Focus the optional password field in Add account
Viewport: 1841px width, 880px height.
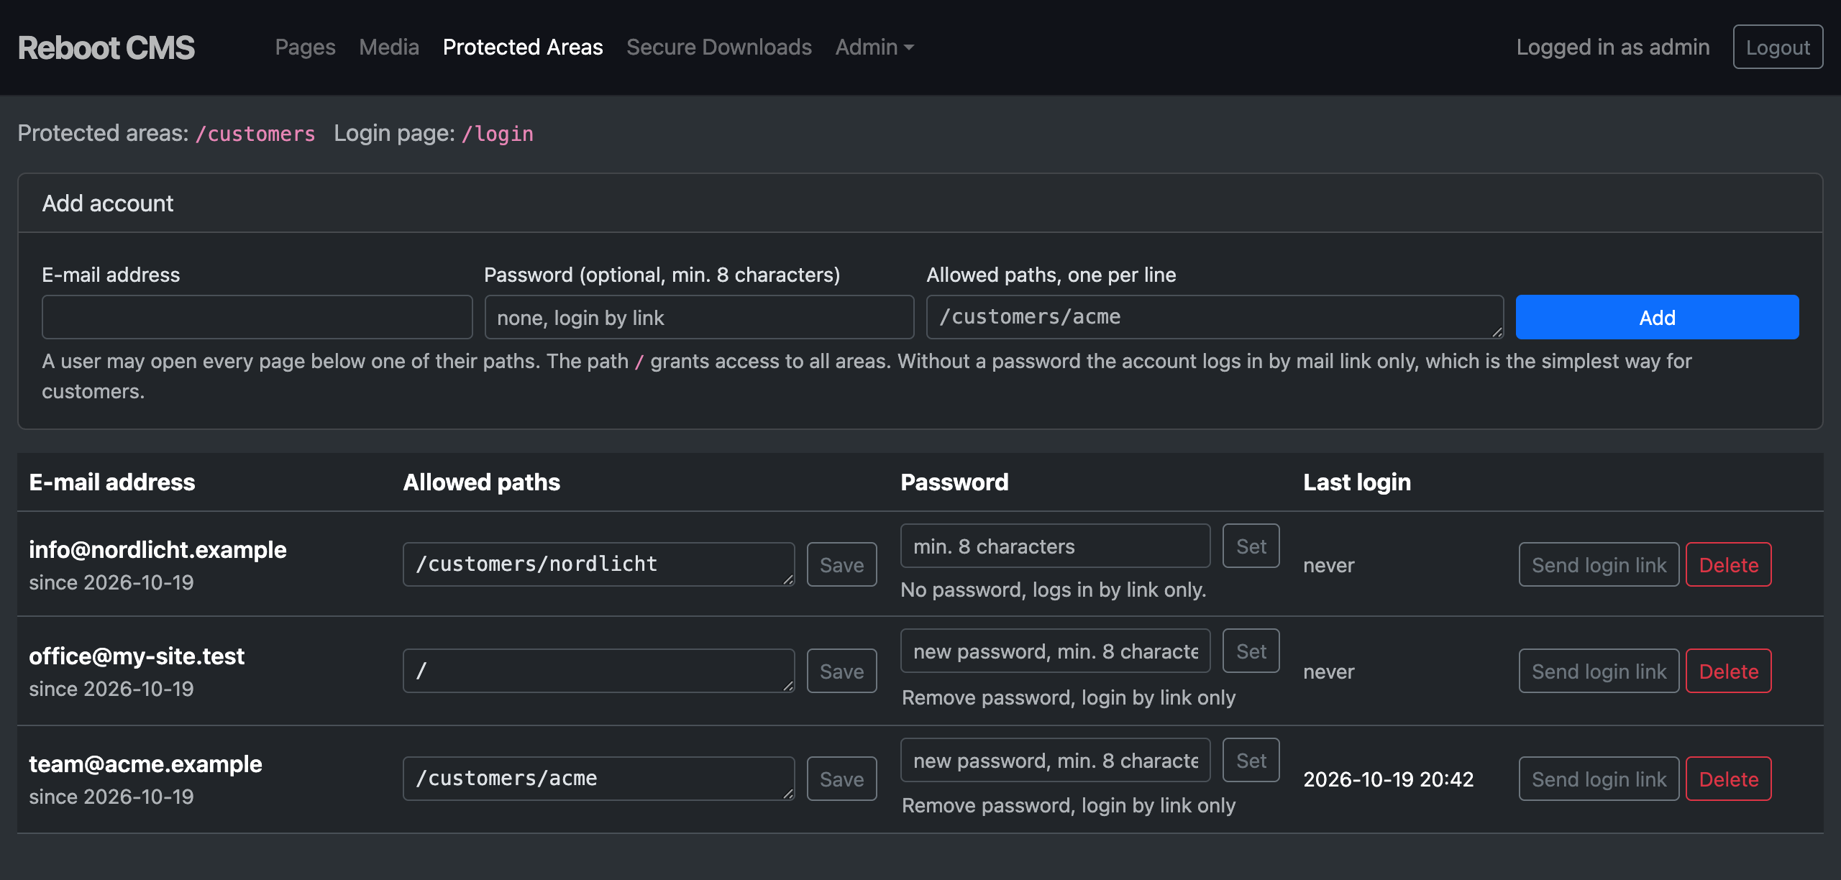click(699, 317)
